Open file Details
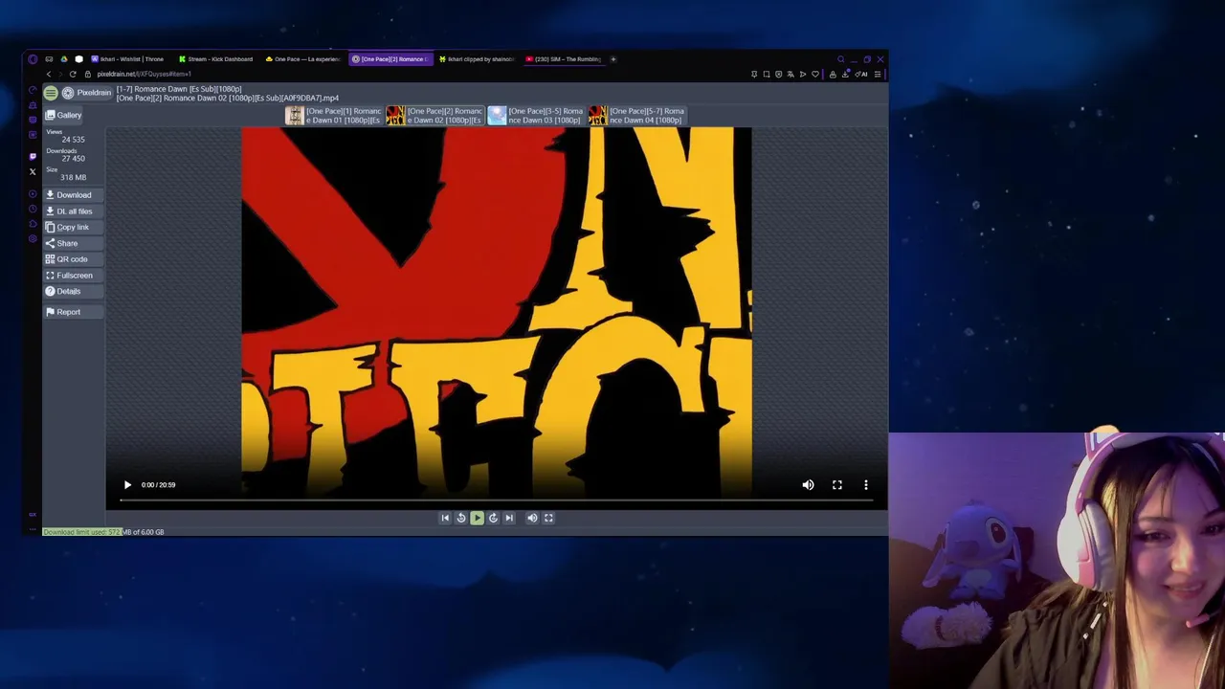This screenshot has height=689, width=1225. pyautogui.click(x=73, y=291)
